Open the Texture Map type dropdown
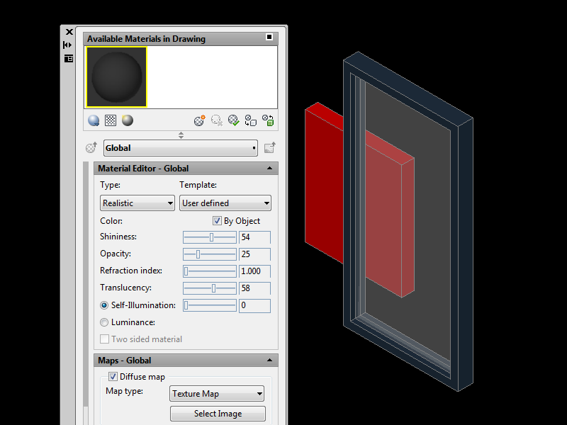 pyautogui.click(x=217, y=394)
